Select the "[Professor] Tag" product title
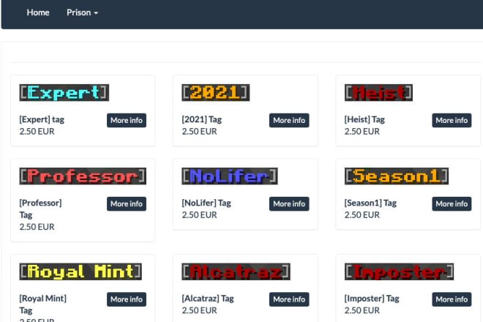Screen dimensions: 483x322 tap(40, 209)
